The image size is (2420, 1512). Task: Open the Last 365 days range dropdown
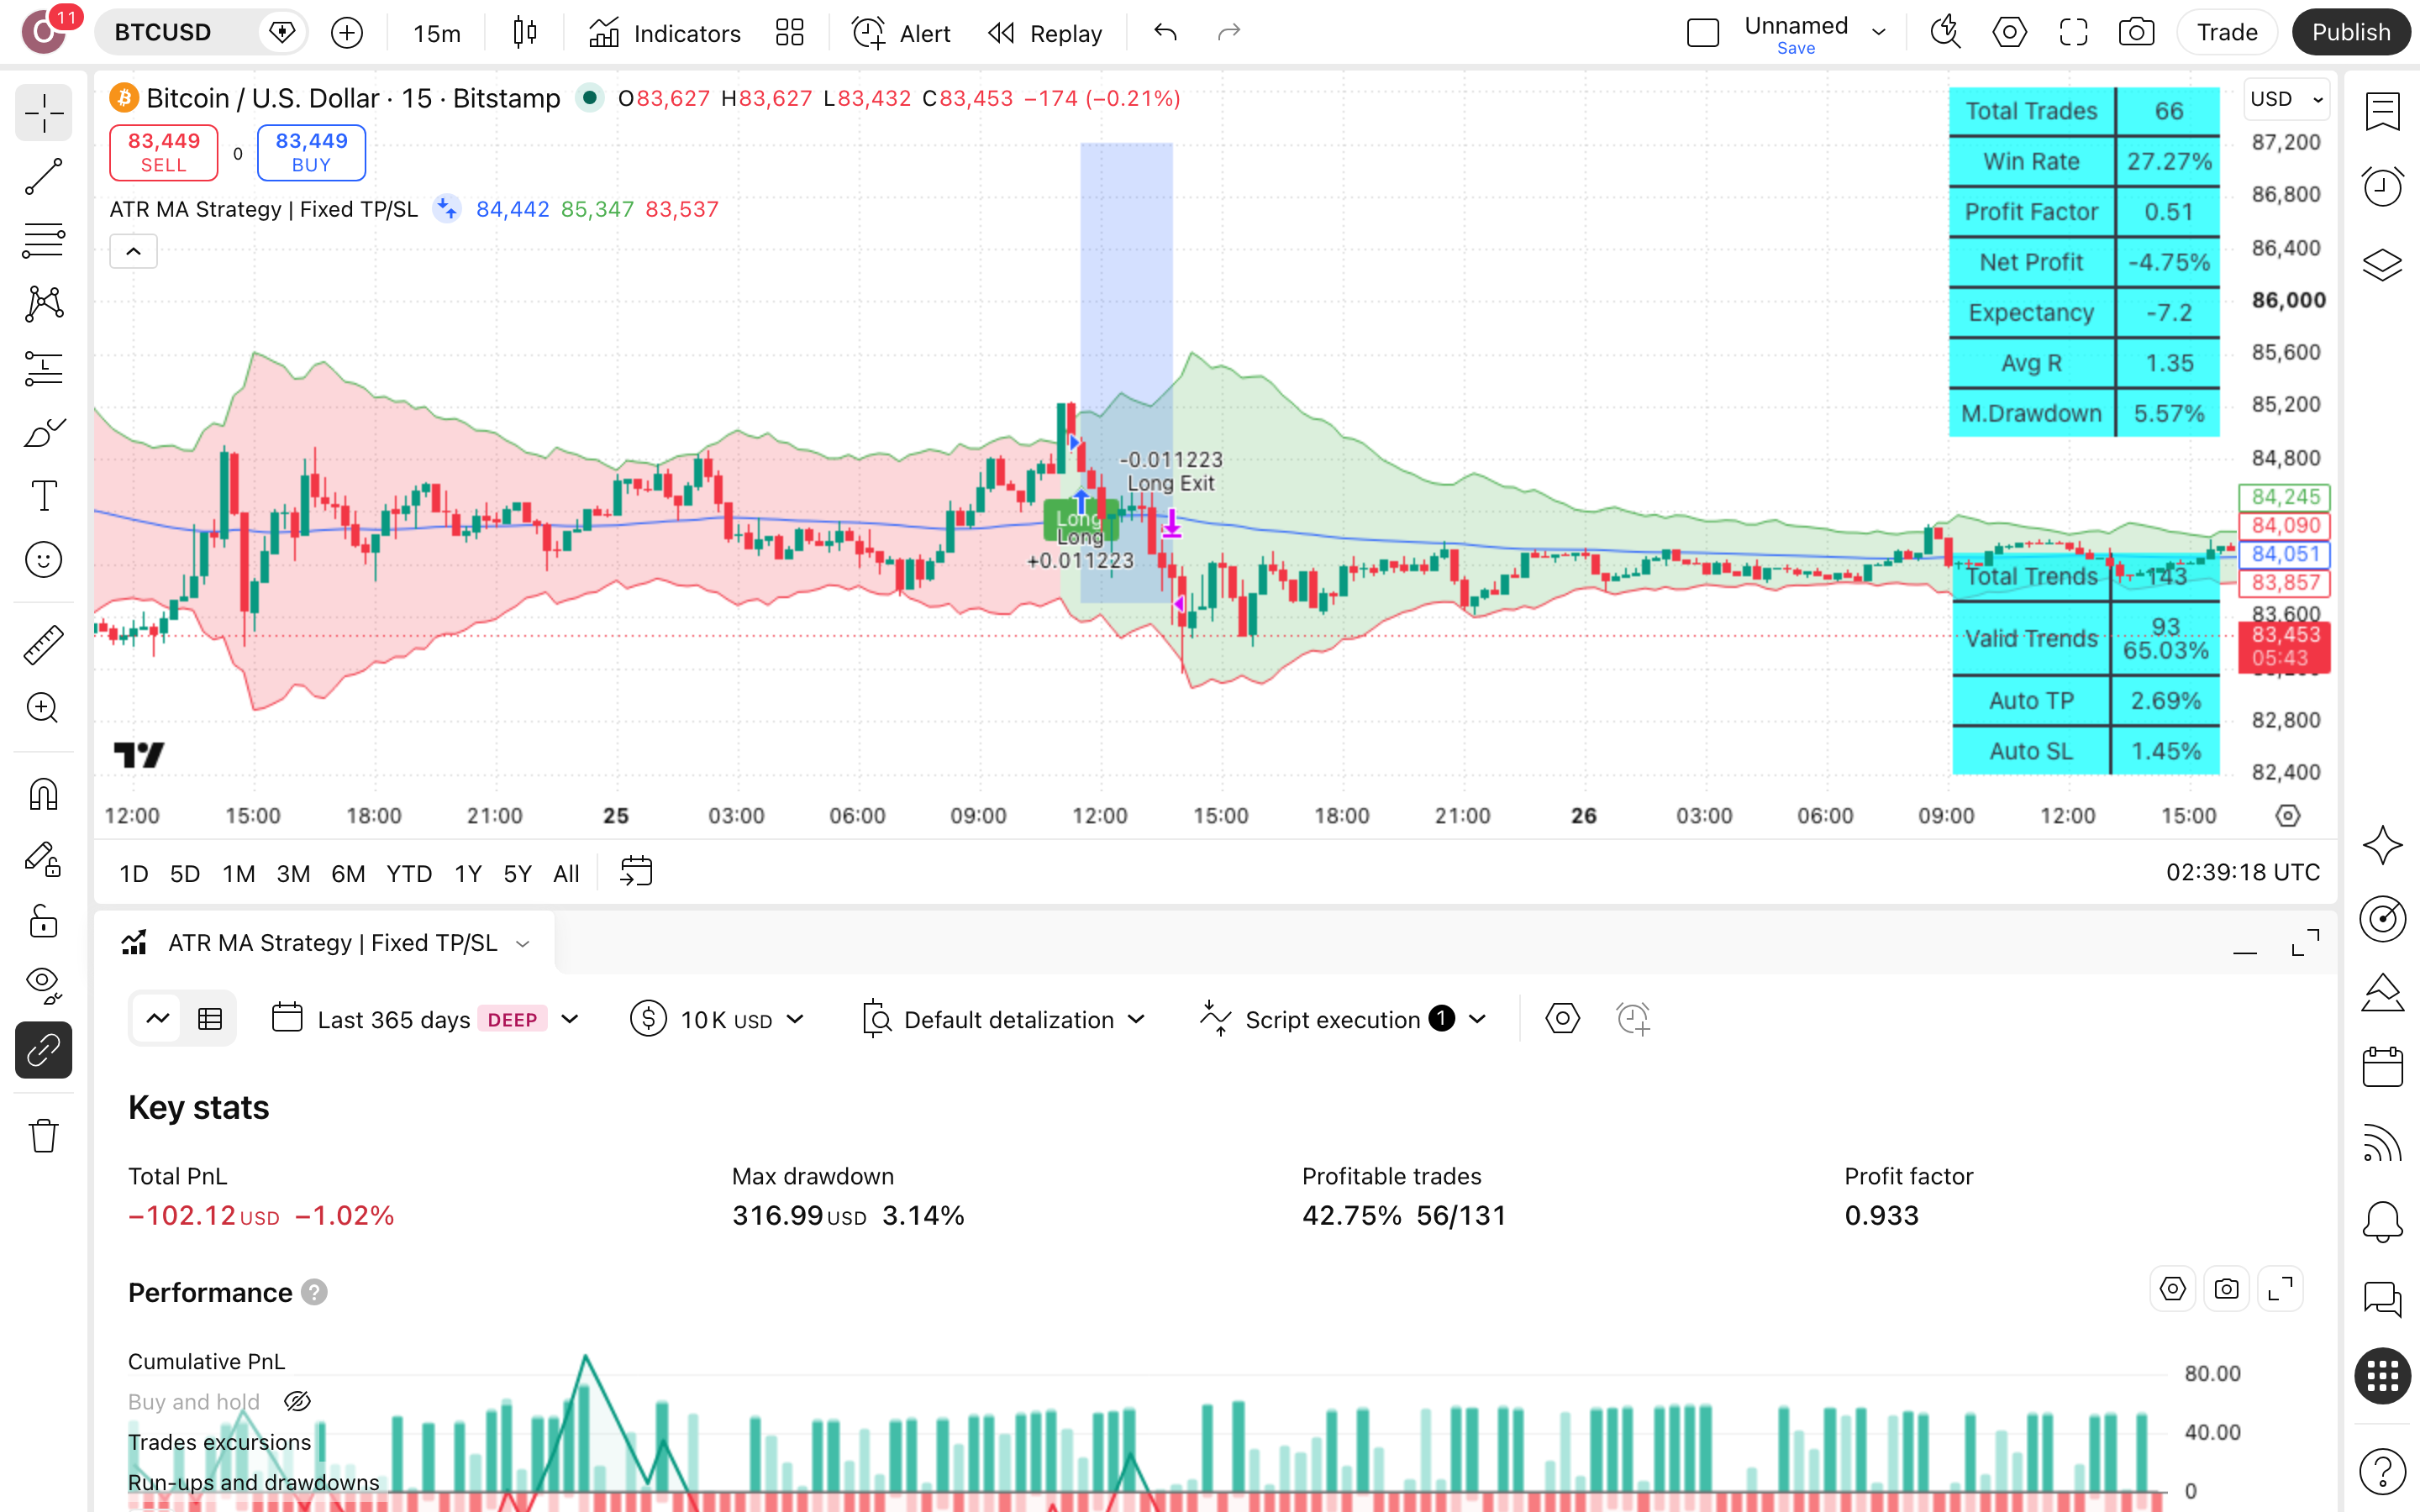[425, 1019]
